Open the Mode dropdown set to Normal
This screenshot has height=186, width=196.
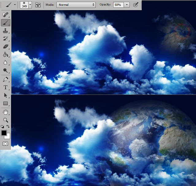pyautogui.click(x=76, y=5)
